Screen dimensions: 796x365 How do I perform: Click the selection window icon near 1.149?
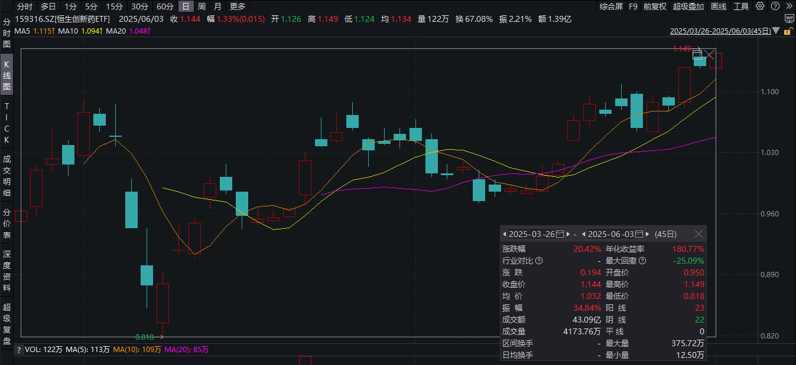[x=697, y=55]
